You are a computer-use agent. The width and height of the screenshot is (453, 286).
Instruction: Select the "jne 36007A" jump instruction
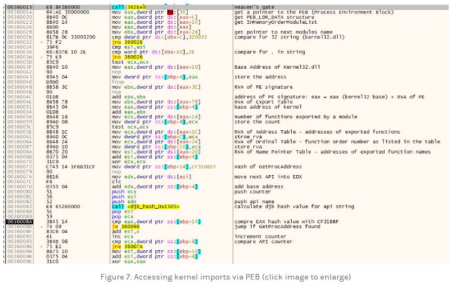point(127,247)
